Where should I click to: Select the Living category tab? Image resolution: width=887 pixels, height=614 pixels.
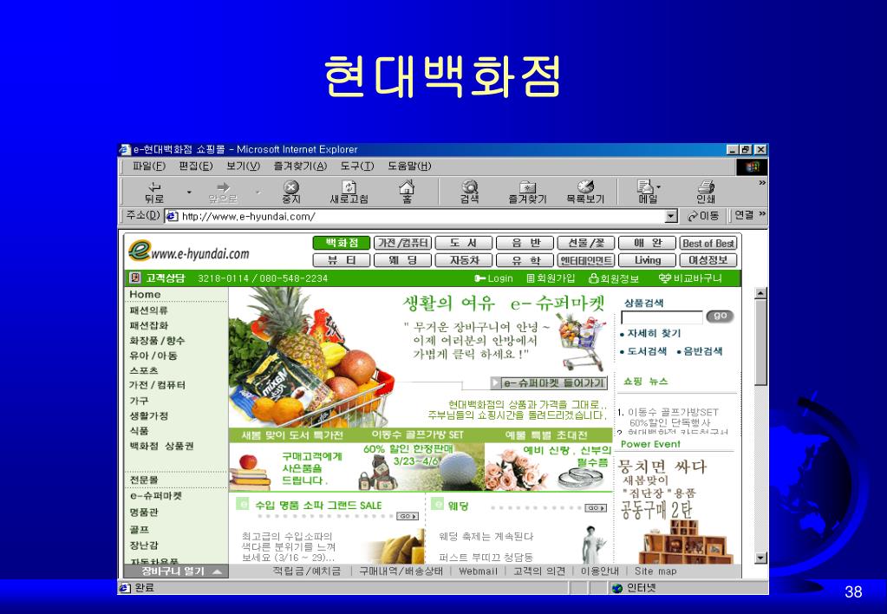[x=647, y=260]
